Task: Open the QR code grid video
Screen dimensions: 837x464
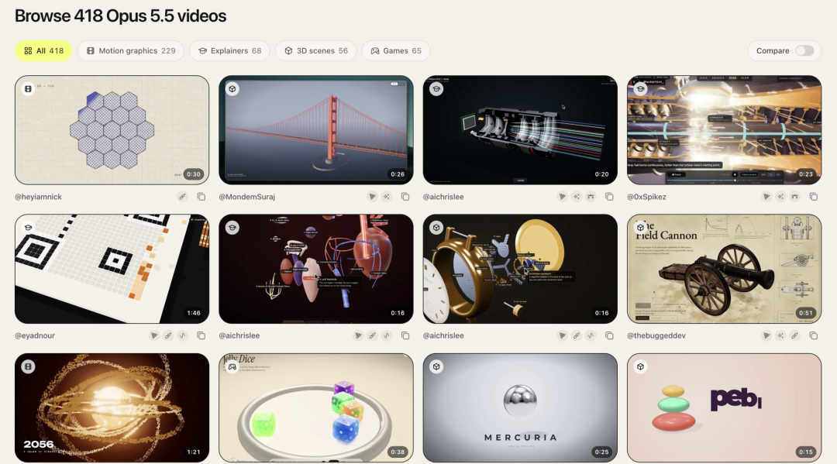Action: coord(112,269)
